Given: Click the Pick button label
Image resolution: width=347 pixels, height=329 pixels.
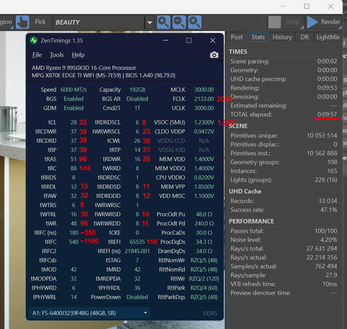Looking at the screenshot, I should 40,22.
